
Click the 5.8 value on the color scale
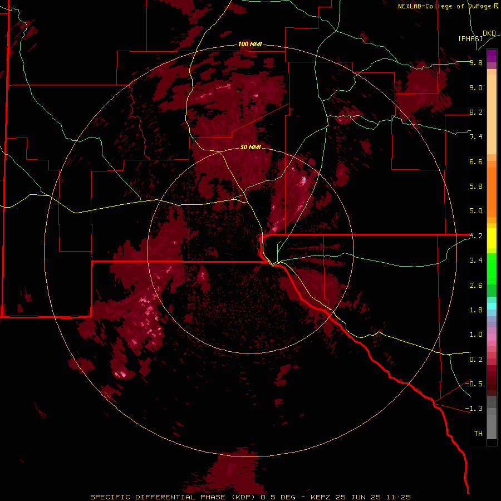(x=476, y=186)
